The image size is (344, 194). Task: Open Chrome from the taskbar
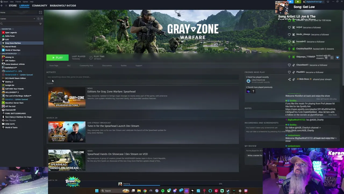coord(145,191)
